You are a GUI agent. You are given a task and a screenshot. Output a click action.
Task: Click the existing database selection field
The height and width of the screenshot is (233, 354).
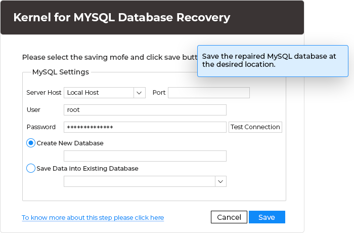(139, 181)
